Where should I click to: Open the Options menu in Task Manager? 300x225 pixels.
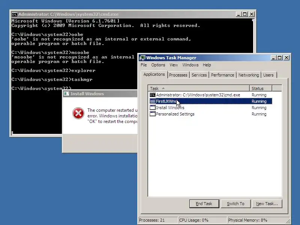(x=158, y=65)
